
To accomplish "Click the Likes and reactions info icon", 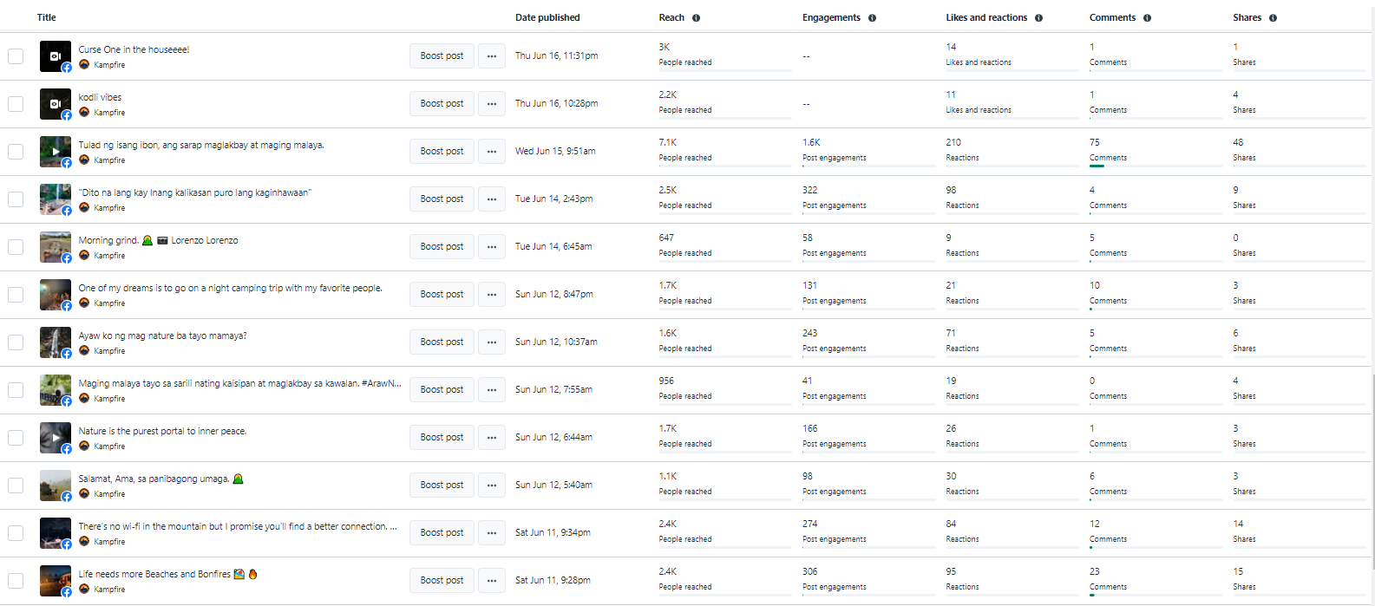I will 1038,18.
